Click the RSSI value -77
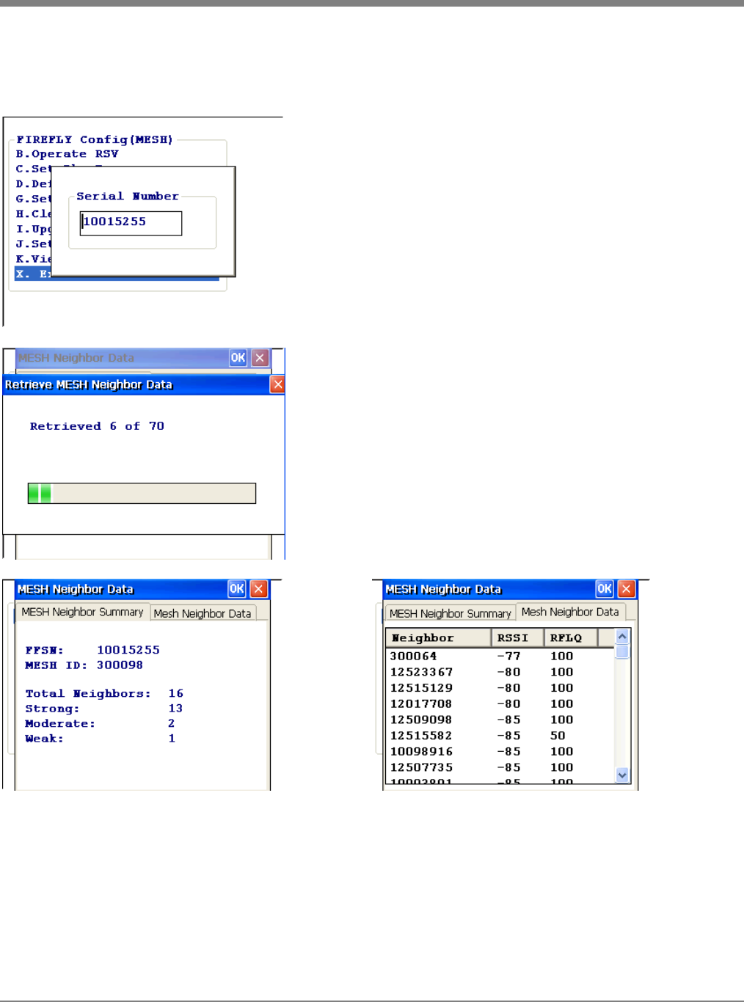Image resolution: width=744 pixels, height=1002 pixels. [x=508, y=657]
